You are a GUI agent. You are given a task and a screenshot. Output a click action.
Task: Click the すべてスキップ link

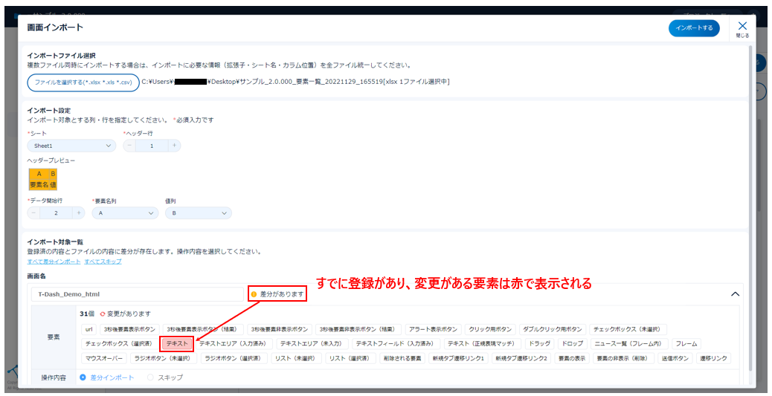tap(103, 262)
